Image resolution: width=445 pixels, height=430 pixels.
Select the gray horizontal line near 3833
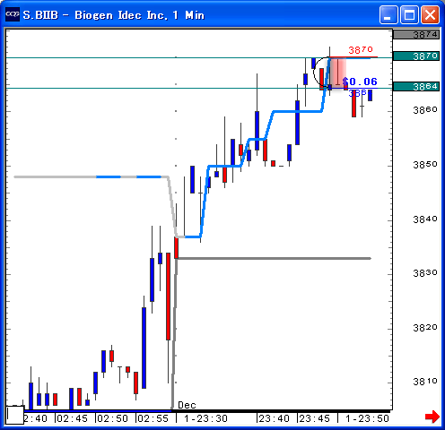275,258
